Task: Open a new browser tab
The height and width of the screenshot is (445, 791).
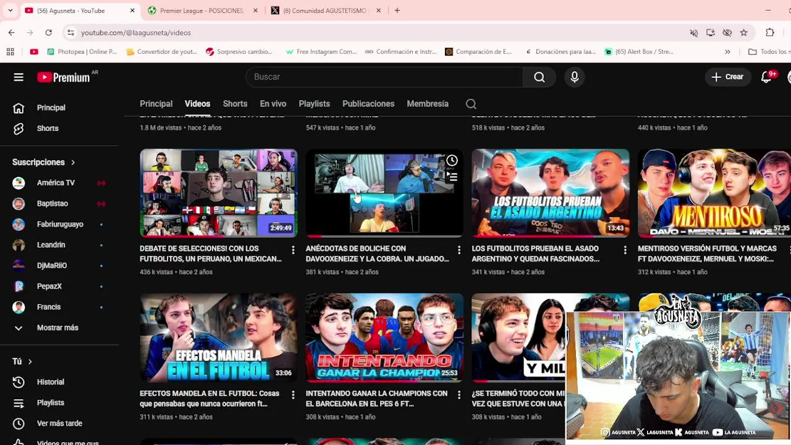Action: [x=397, y=11]
